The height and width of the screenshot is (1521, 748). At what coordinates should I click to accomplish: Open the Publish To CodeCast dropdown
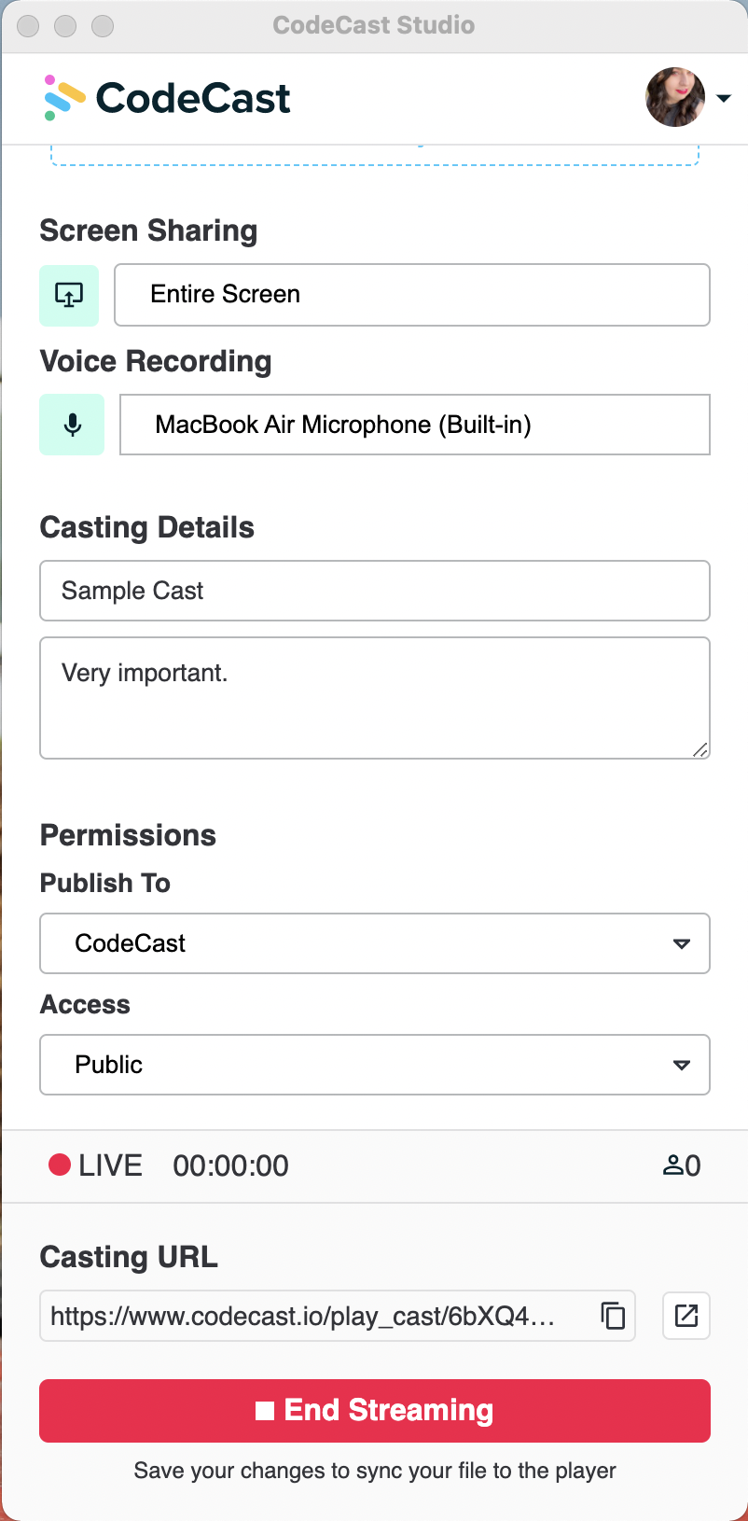point(375,943)
